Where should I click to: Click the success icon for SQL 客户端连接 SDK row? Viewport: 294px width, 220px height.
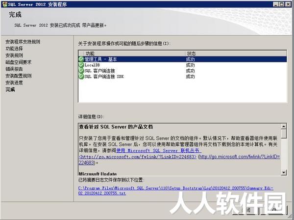pyautogui.click(x=81, y=77)
